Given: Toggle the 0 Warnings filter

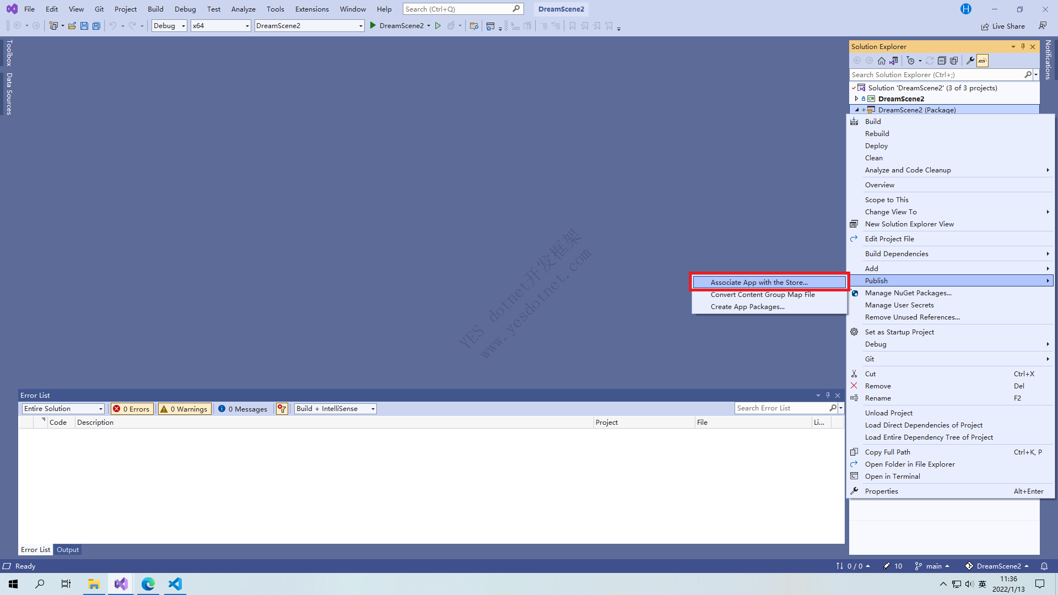Looking at the screenshot, I should coord(185,409).
